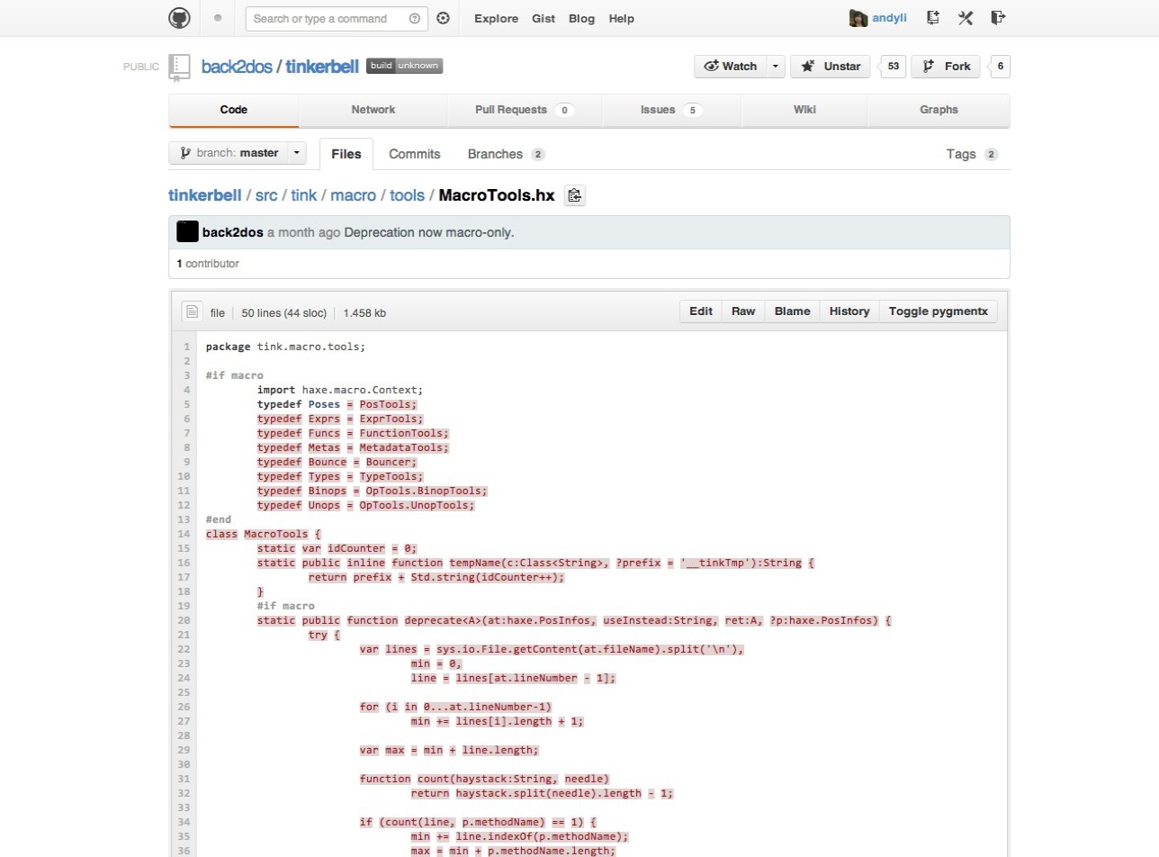View the Raw file contents

[743, 311]
